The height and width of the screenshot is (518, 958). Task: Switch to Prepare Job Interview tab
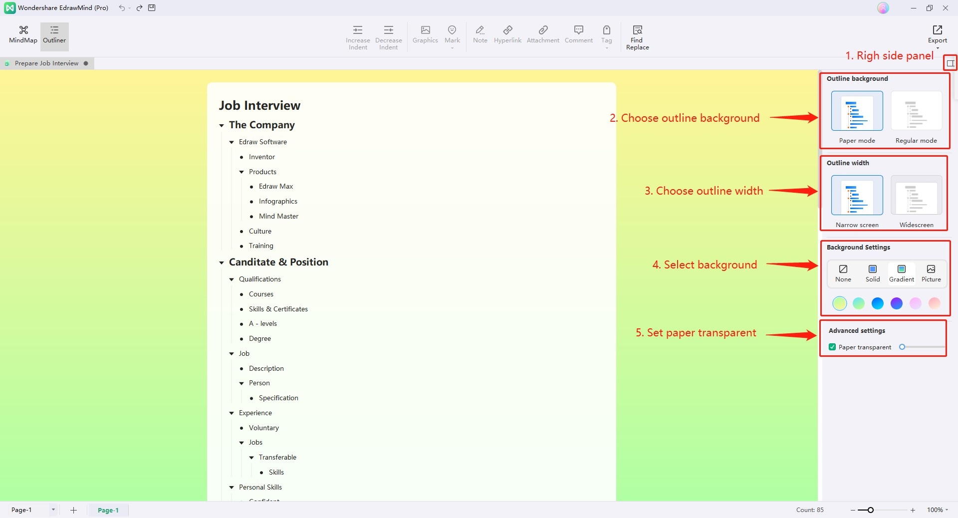coord(47,63)
